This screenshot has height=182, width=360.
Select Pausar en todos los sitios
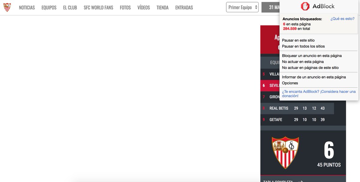pyautogui.click(x=303, y=46)
